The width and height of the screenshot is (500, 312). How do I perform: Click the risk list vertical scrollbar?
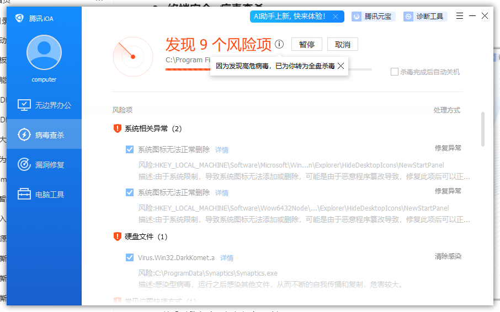pos(483,129)
